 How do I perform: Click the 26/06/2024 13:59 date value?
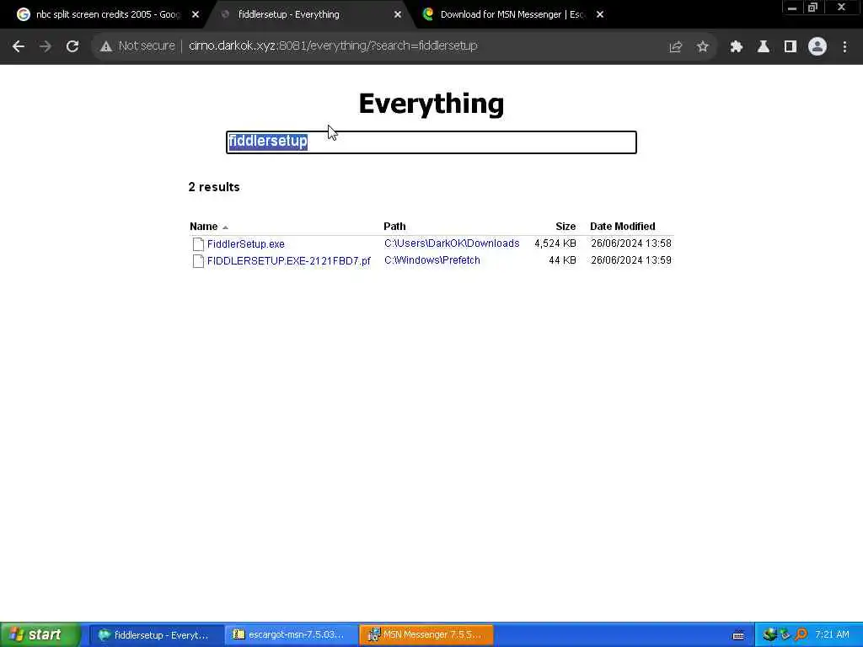coord(631,260)
